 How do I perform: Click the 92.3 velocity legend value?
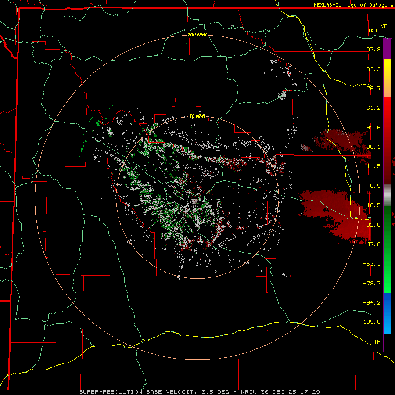click(x=373, y=69)
